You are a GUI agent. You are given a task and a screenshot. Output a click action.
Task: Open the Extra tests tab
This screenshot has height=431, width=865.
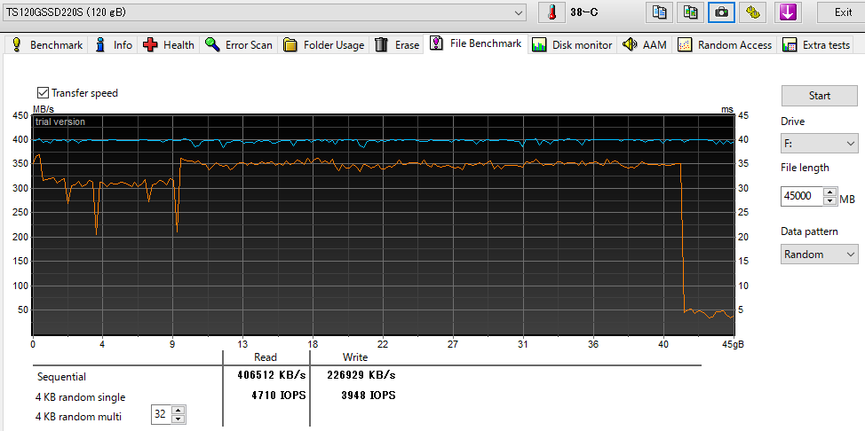point(816,45)
